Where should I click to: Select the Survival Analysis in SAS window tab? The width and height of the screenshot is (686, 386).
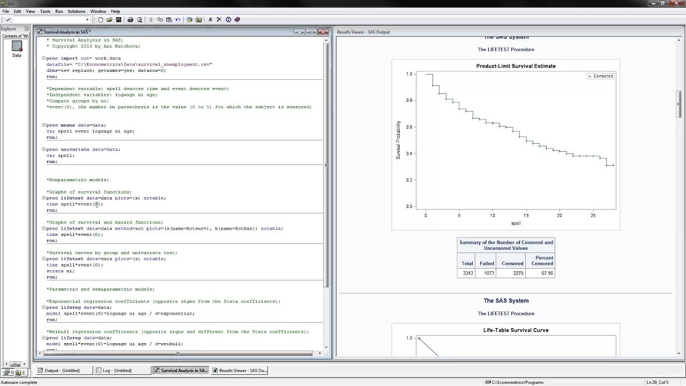[x=181, y=370]
